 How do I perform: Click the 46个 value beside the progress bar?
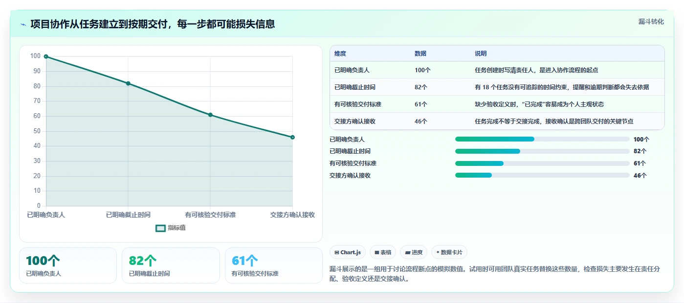(640, 176)
